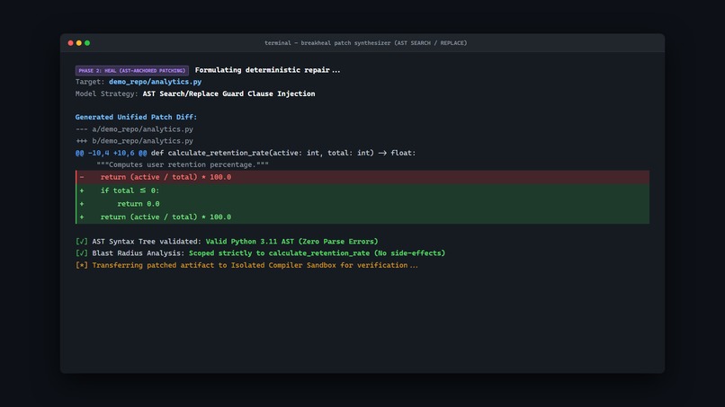725x407 pixels.
Task: Click the '--- a/demo_repo/analytics.py' line
Action: tap(135, 129)
